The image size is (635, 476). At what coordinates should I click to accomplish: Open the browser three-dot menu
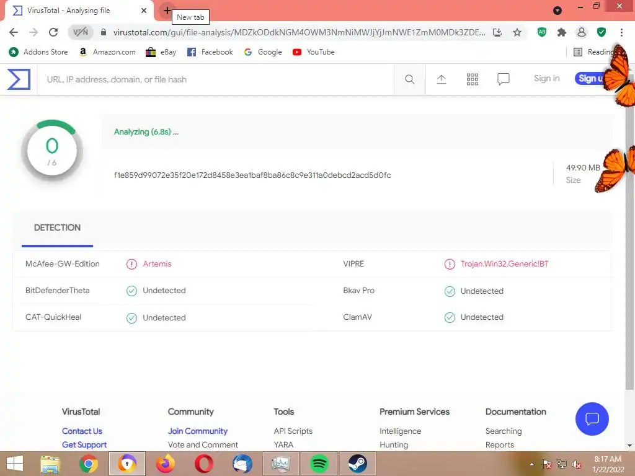621,32
